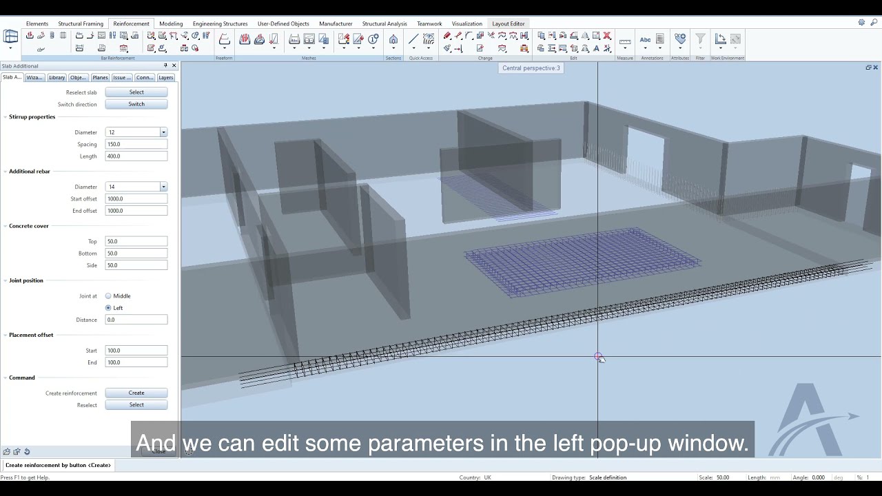882x496 pixels.
Task: Click the red eraser icon in Change group
Action: coord(447,36)
